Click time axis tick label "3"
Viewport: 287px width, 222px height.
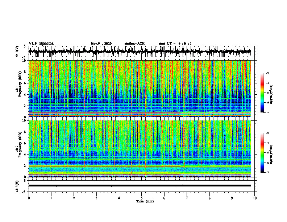[96, 198]
